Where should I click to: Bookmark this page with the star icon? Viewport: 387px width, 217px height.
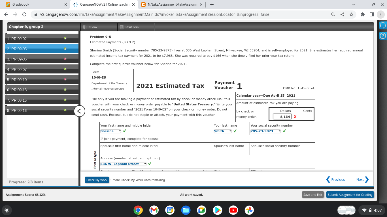pyautogui.click(x=351, y=14)
